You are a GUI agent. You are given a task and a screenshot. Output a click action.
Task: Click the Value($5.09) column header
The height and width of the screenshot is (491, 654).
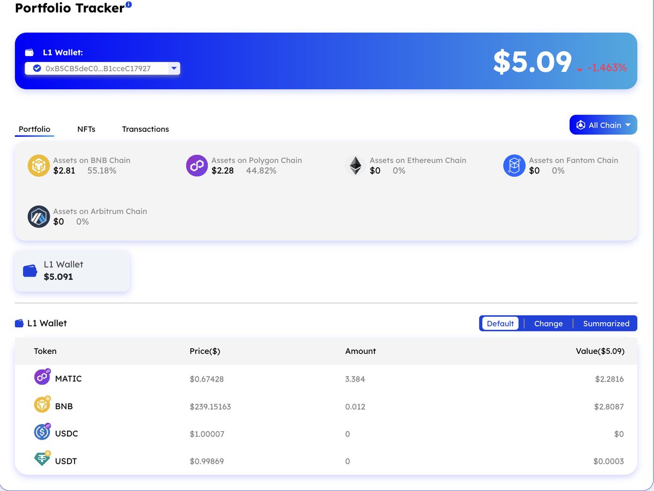[600, 351]
